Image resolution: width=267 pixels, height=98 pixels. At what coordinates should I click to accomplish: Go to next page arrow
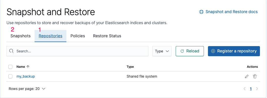point(257,89)
